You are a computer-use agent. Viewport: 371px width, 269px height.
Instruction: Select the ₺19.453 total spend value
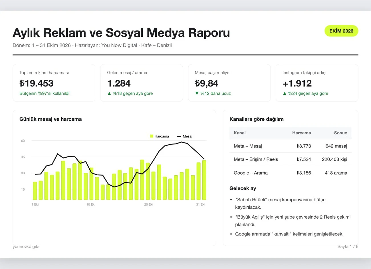click(37, 83)
